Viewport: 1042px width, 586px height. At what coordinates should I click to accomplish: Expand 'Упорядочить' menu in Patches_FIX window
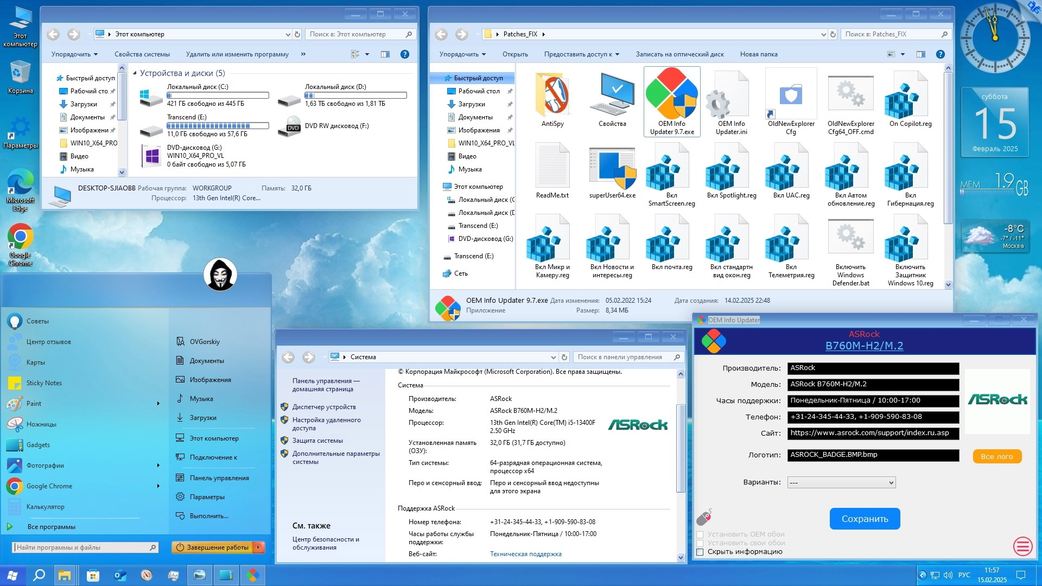(462, 54)
